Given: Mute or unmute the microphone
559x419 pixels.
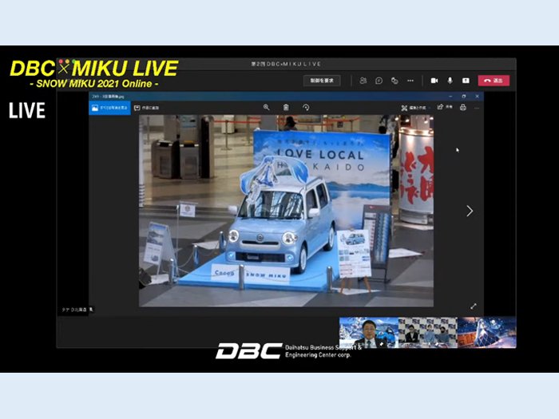Looking at the screenshot, I should 450,81.
